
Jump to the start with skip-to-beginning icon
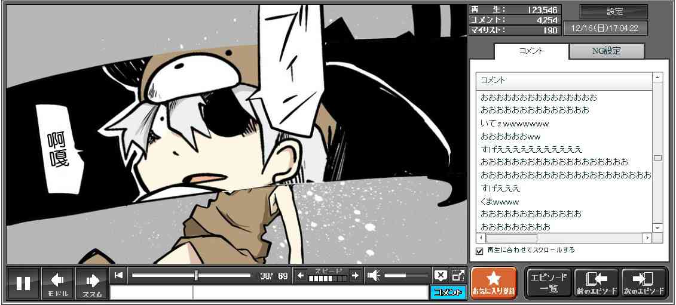click(x=119, y=275)
